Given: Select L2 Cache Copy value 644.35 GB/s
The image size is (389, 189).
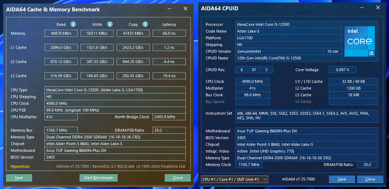Looking at the screenshot, I should coord(133,62).
